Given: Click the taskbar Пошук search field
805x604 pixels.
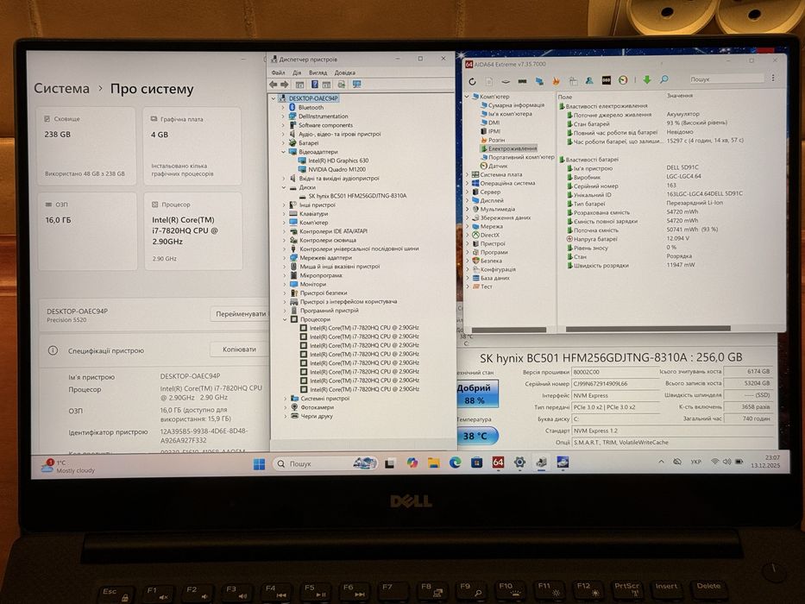Looking at the screenshot, I should (324, 464).
